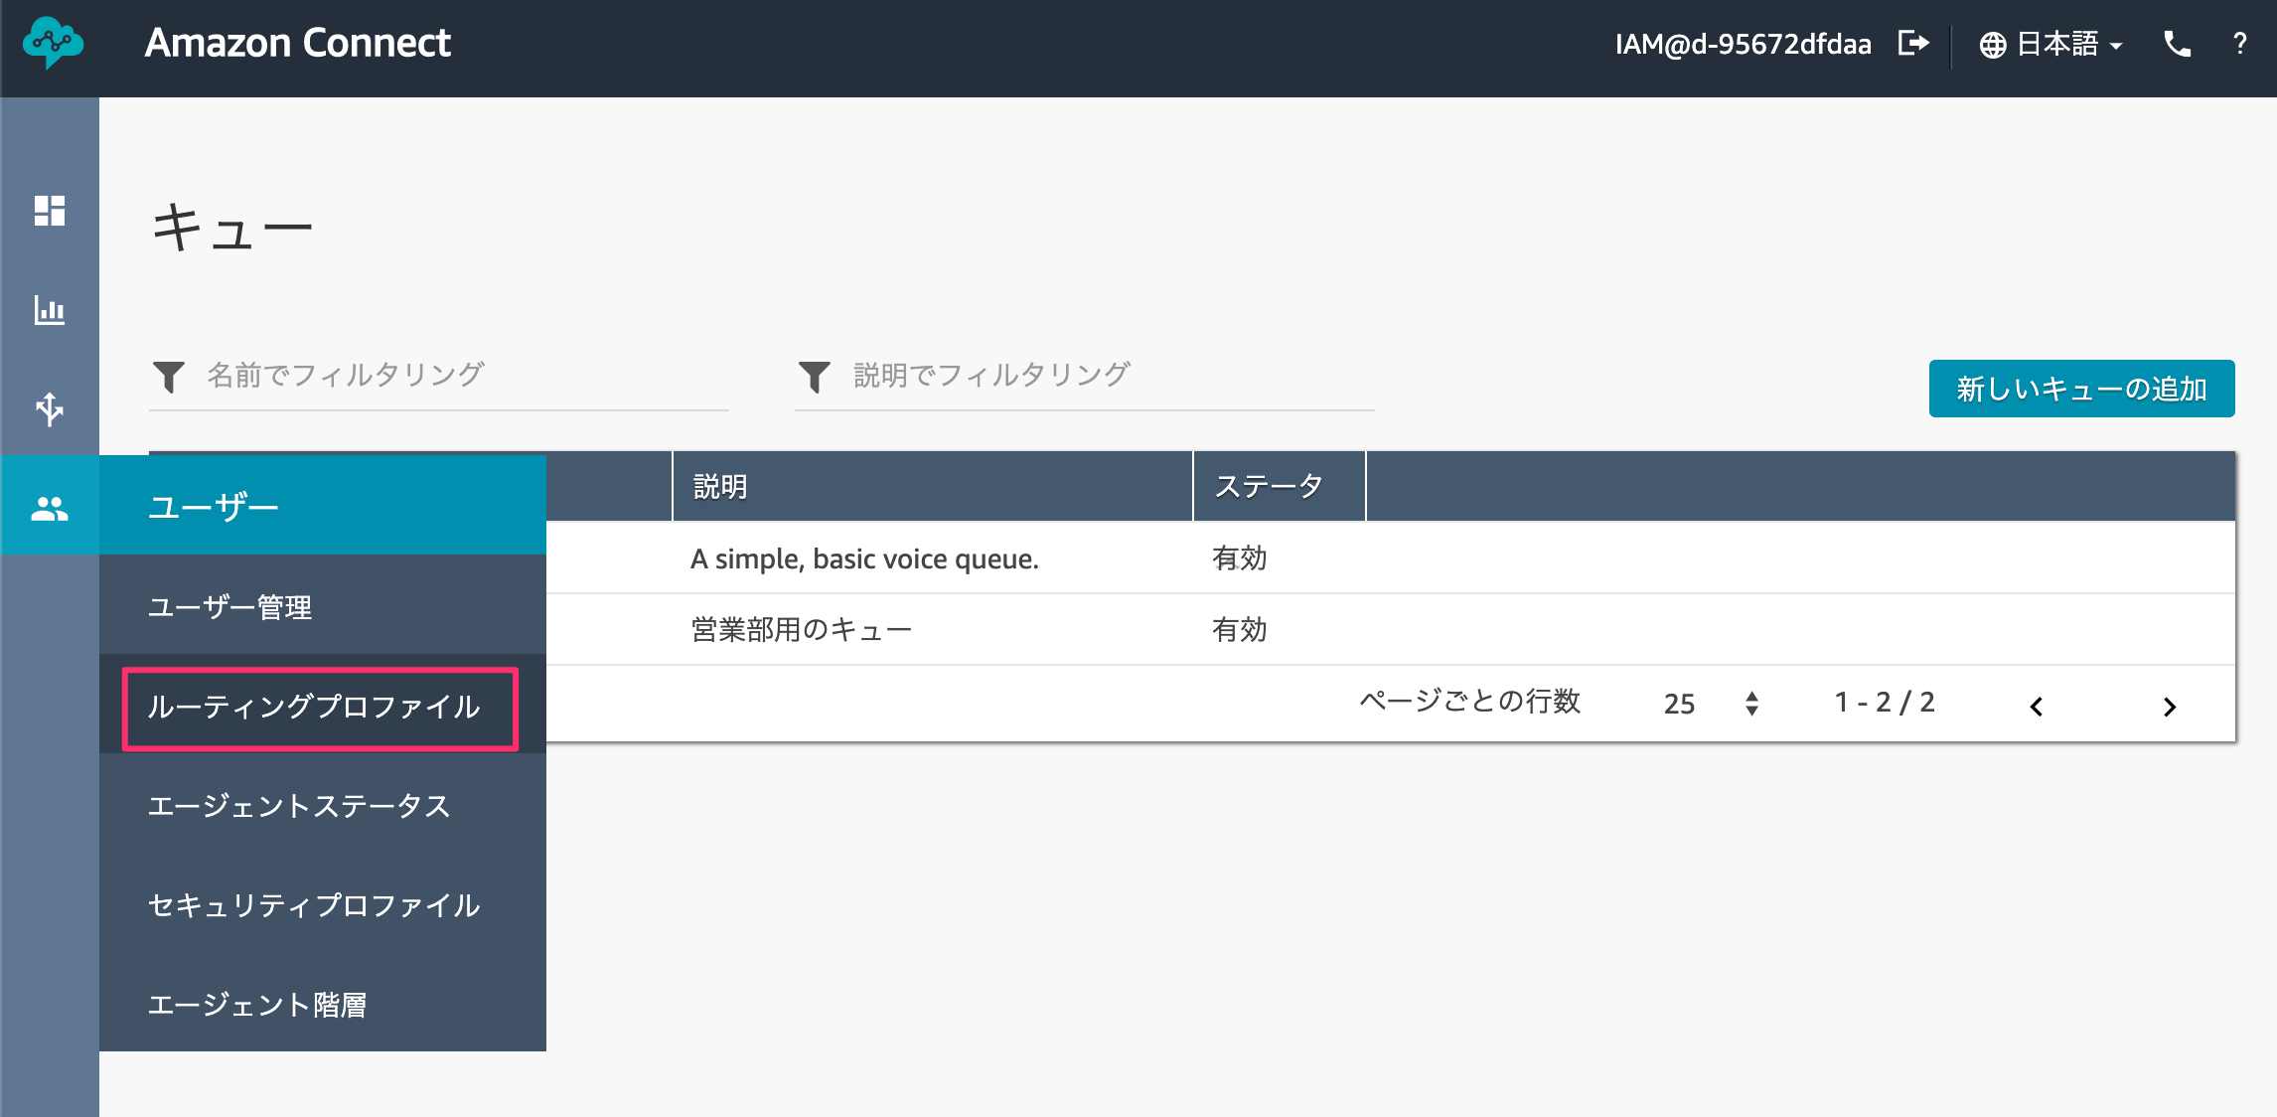2277x1117 pixels.
Task: Open ユーザー管理 menu item
Action: (x=323, y=604)
